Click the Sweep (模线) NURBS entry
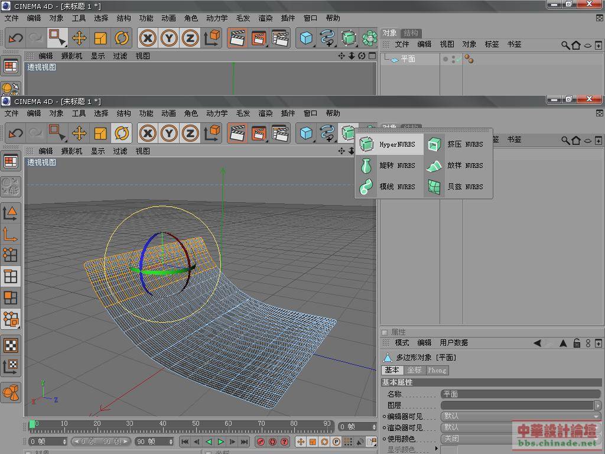The image size is (605, 454). coord(389,187)
